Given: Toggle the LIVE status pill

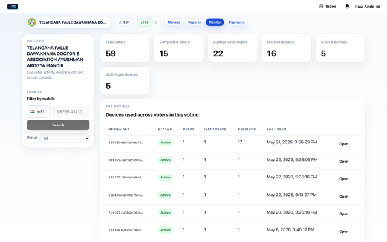Looking at the screenshot, I should pos(145,22).
